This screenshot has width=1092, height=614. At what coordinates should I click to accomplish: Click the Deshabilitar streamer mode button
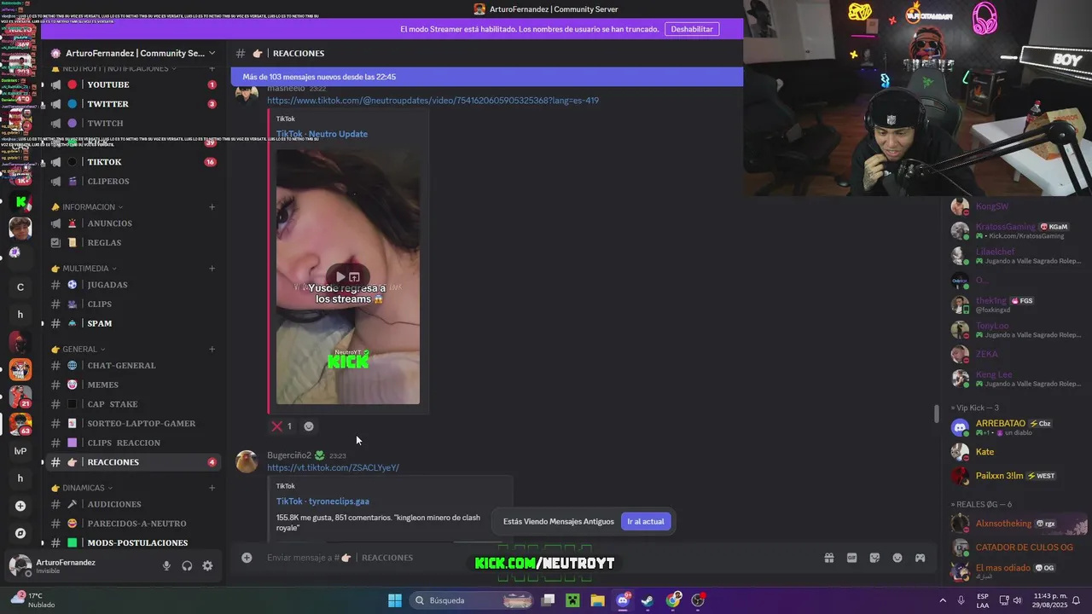tap(692, 29)
